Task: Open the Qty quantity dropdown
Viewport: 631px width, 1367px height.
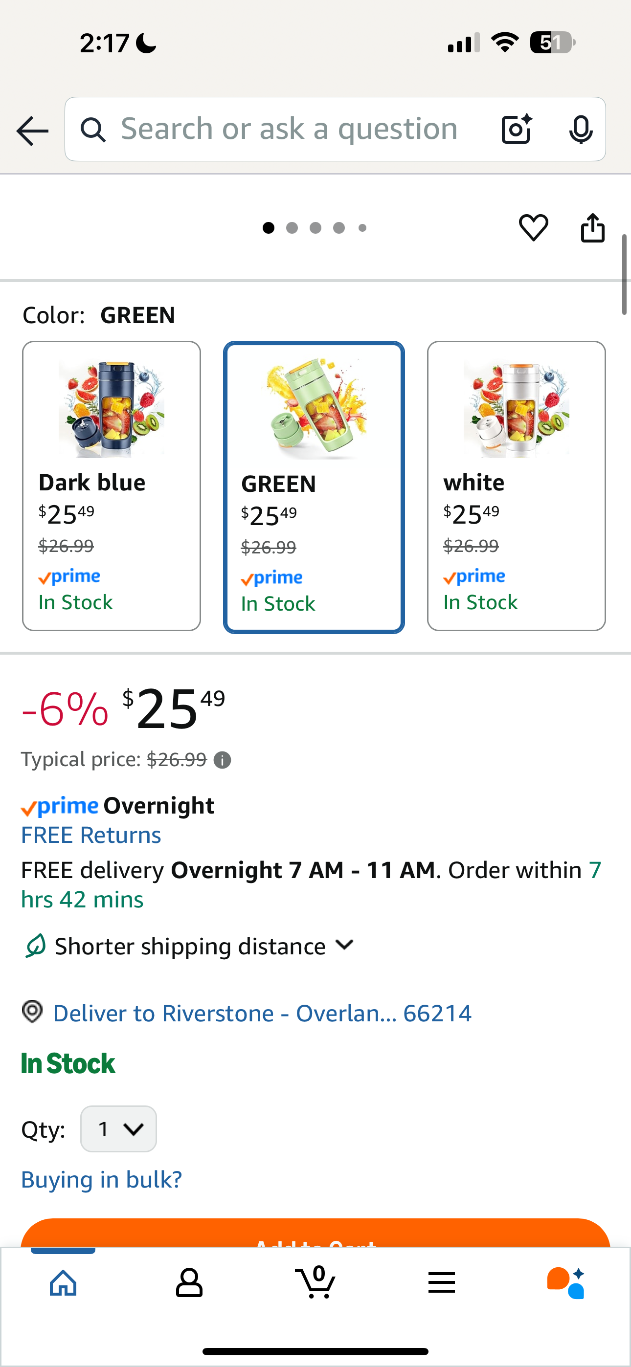Action: 118,1129
